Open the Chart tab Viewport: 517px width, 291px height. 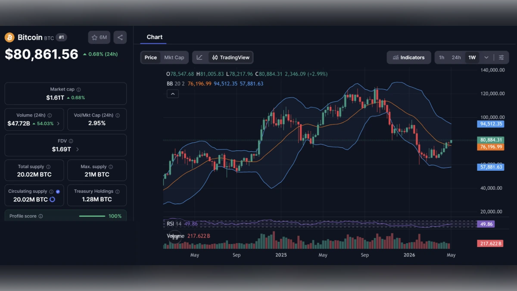click(x=155, y=37)
